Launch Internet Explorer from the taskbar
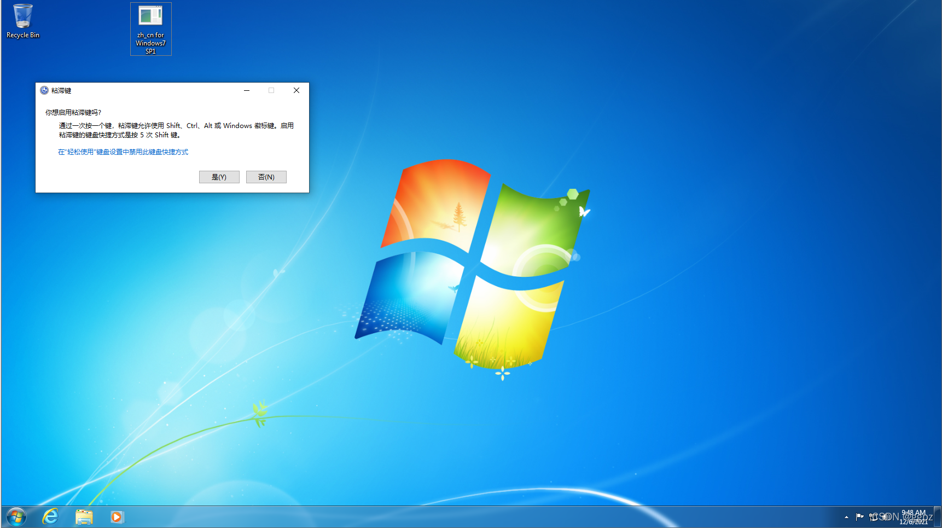 tap(50, 517)
